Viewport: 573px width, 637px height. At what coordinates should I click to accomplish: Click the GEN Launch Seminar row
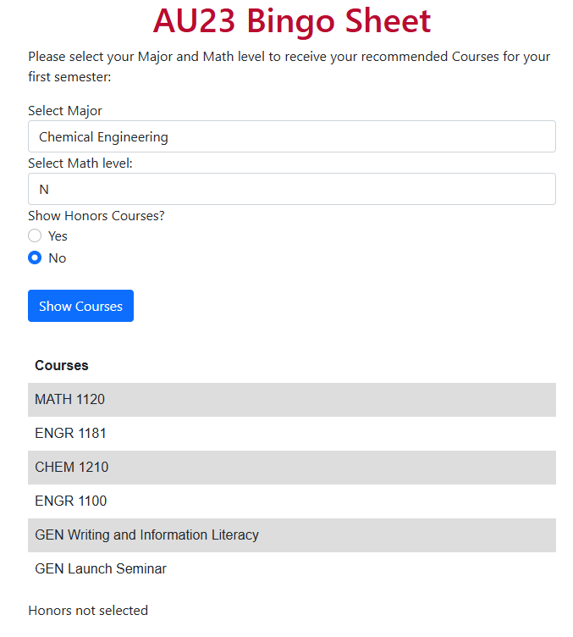pos(292,568)
